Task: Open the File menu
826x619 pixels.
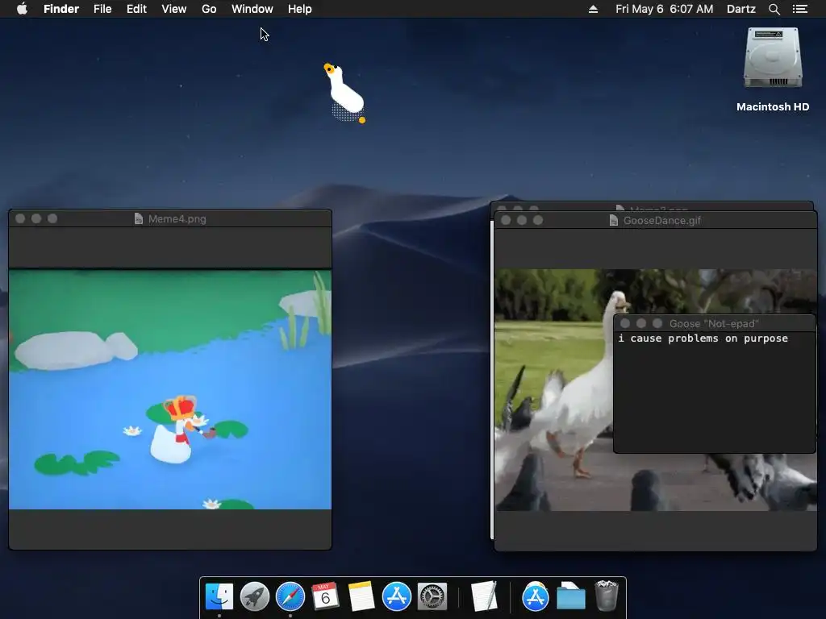Action: point(102,9)
